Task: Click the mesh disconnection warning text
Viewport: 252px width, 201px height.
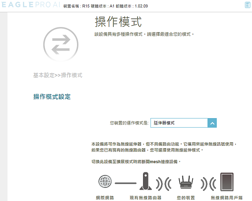Action: coord(136,161)
